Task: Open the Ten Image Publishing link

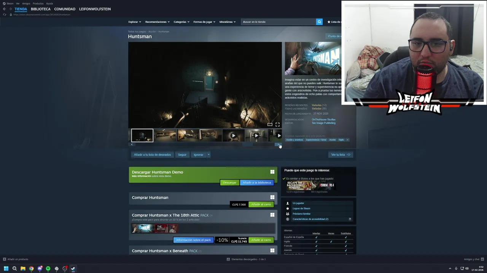Action: tap(323, 123)
